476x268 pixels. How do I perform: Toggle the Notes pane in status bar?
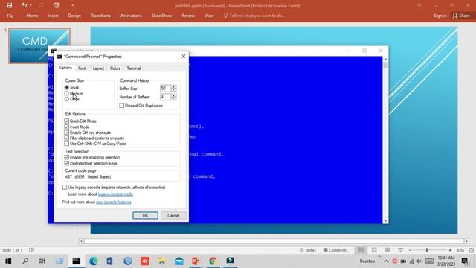[x=308, y=250]
